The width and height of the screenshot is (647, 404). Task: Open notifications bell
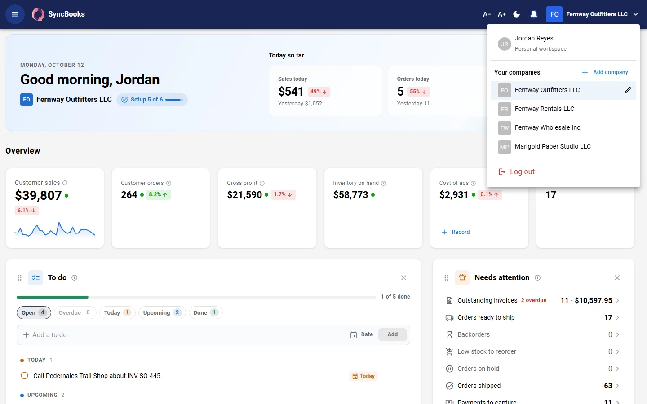534,14
